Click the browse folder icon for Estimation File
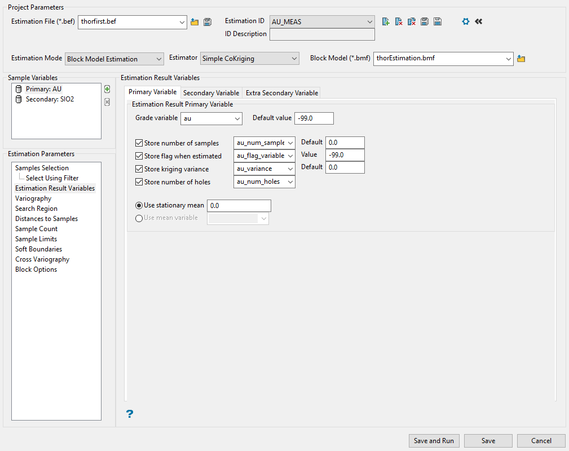Screen dimensions: 569x451 pos(195,22)
